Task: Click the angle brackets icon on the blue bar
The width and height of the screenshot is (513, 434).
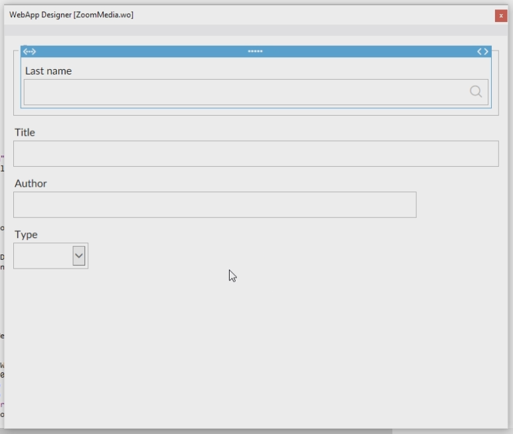Action: tap(482, 51)
